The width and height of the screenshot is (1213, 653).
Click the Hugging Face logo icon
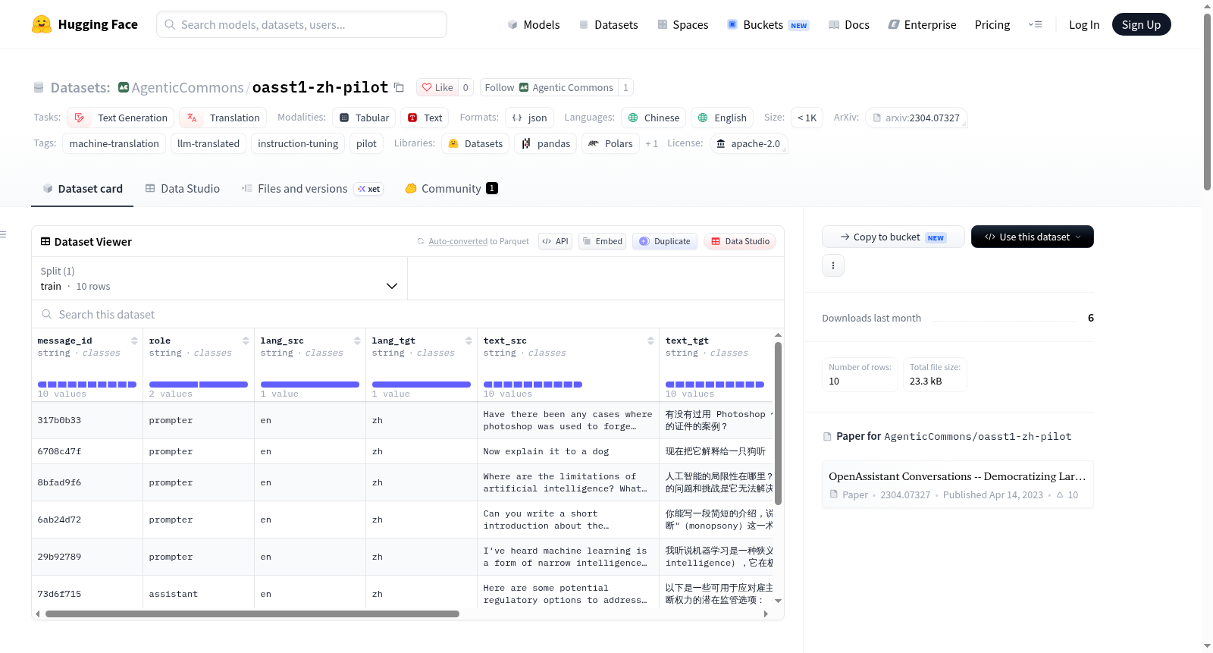click(42, 24)
